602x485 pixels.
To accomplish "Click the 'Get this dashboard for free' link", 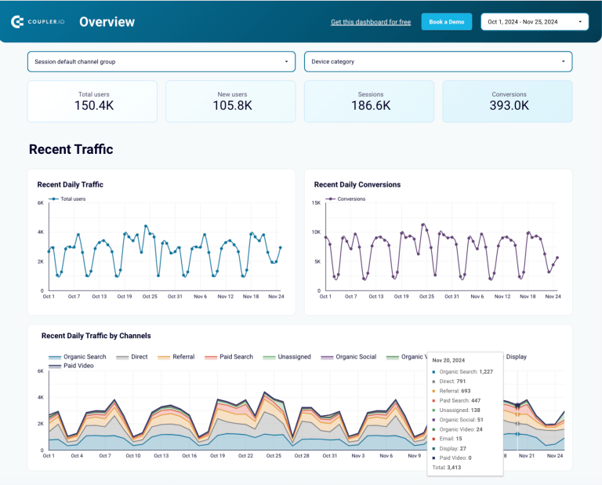I will 370,22.
